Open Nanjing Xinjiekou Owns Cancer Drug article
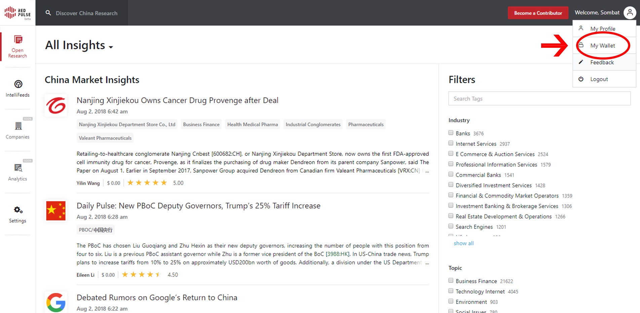 coord(178,100)
